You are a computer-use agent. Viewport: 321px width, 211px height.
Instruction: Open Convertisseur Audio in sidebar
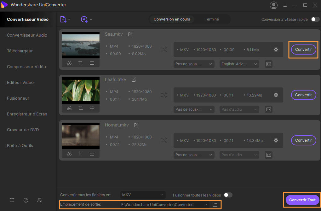point(27,35)
